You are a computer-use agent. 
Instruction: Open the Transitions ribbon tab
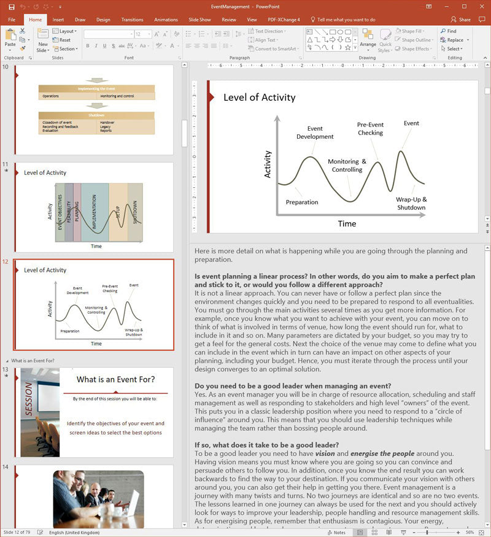coord(132,20)
